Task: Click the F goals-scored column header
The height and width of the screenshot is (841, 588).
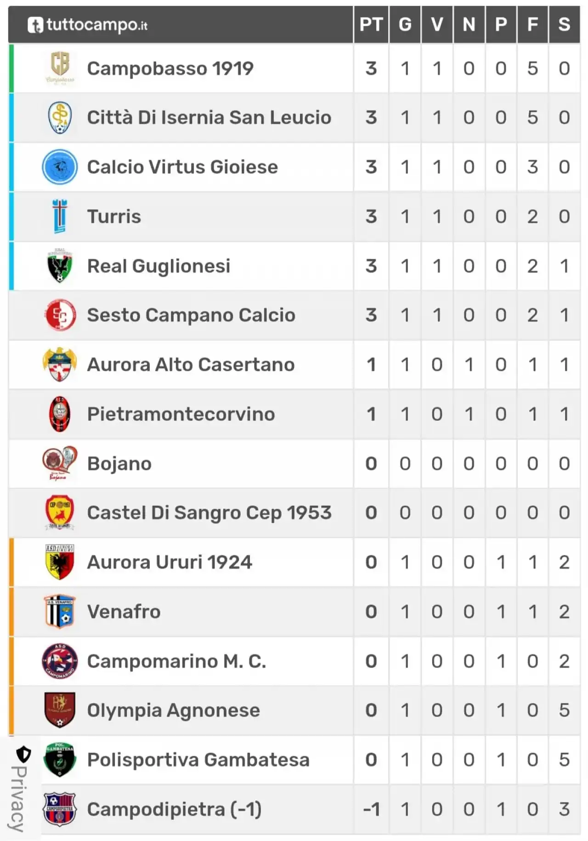Action: tap(532, 24)
